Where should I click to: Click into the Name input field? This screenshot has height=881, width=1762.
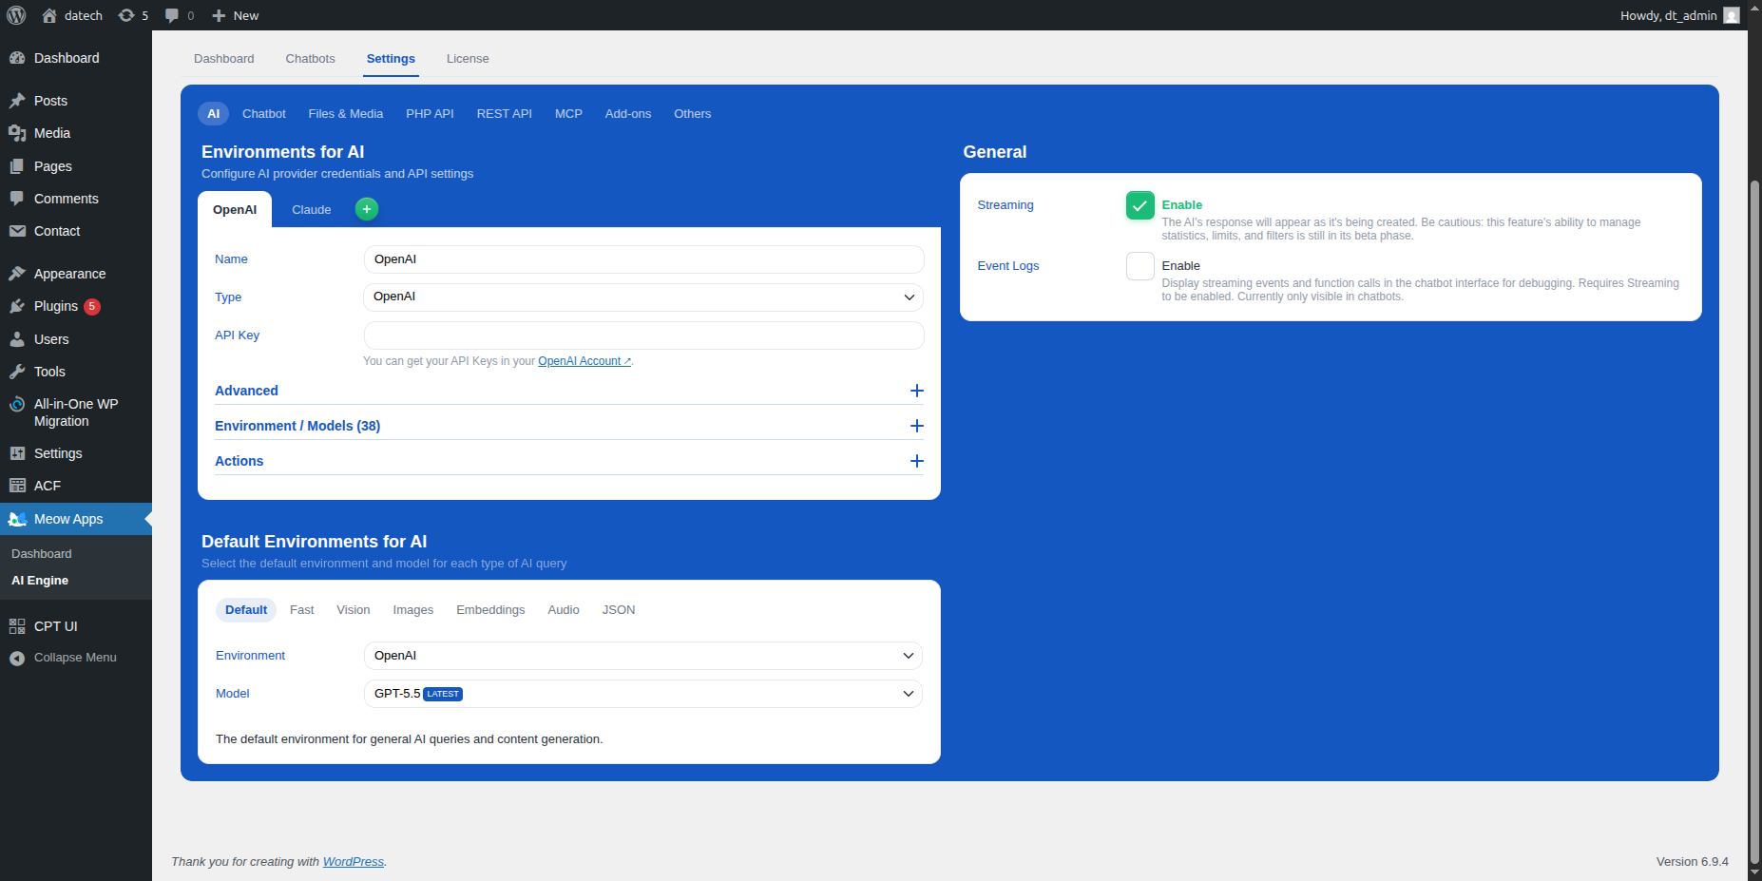click(643, 259)
